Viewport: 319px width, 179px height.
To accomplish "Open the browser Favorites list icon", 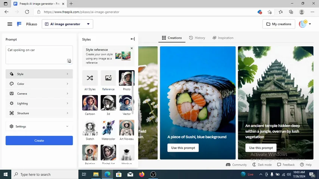I will click(x=281, y=12).
